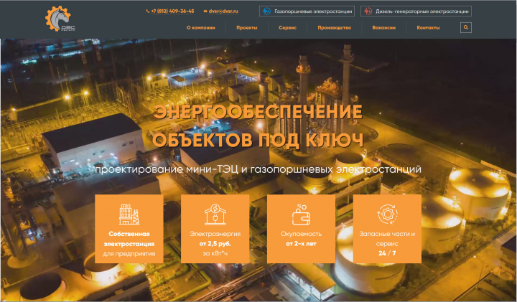Open the Окупаемость от 2-х лет card
Image resolution: width=517 pixels, height=302 pixels.
click(301, 229)
